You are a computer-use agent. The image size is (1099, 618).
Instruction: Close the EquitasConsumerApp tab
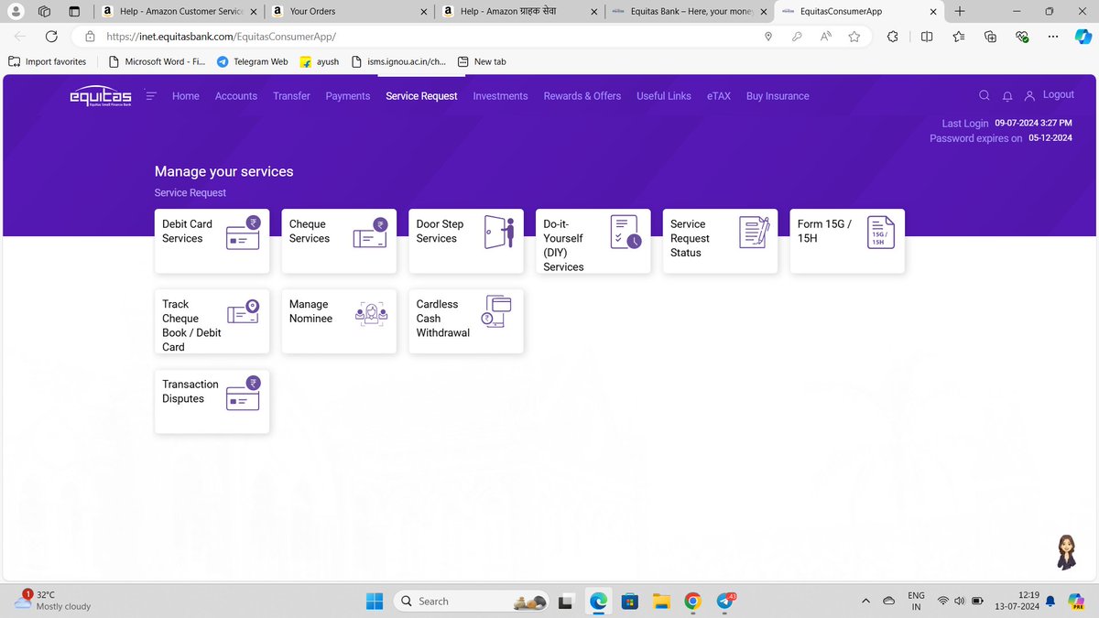coord(933,11)
